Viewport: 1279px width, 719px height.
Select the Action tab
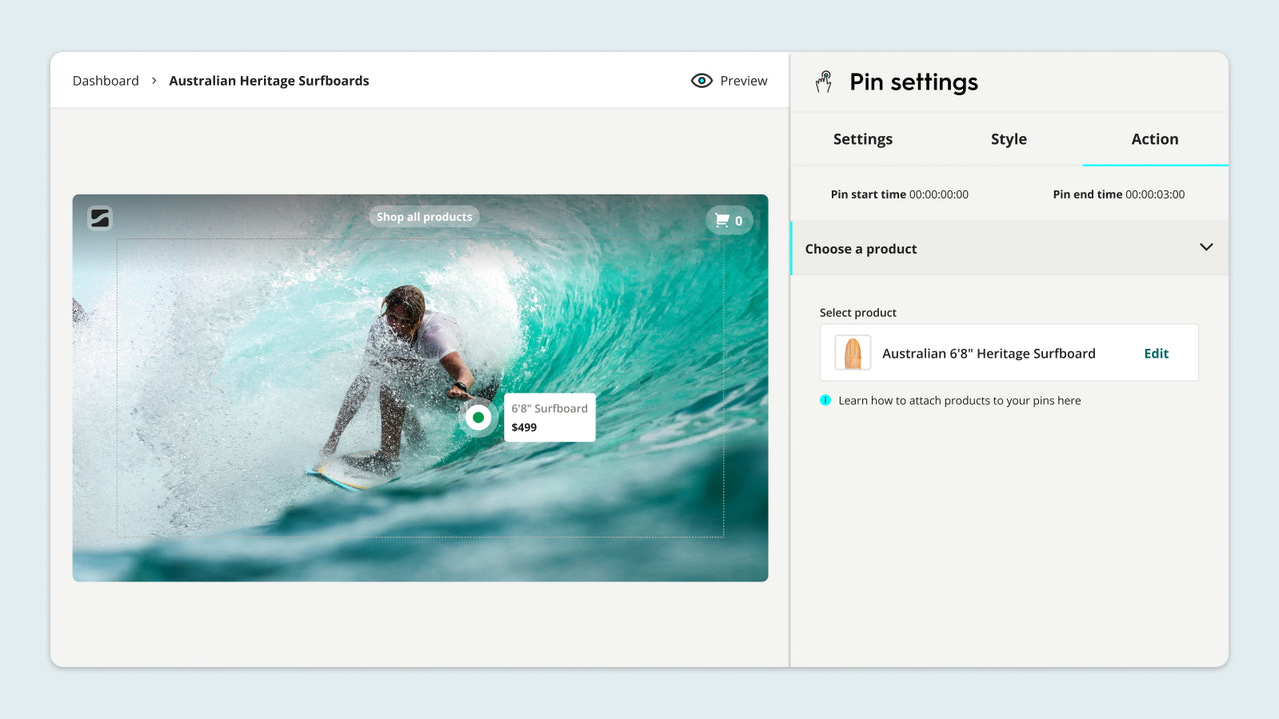tap(1154, 139)
